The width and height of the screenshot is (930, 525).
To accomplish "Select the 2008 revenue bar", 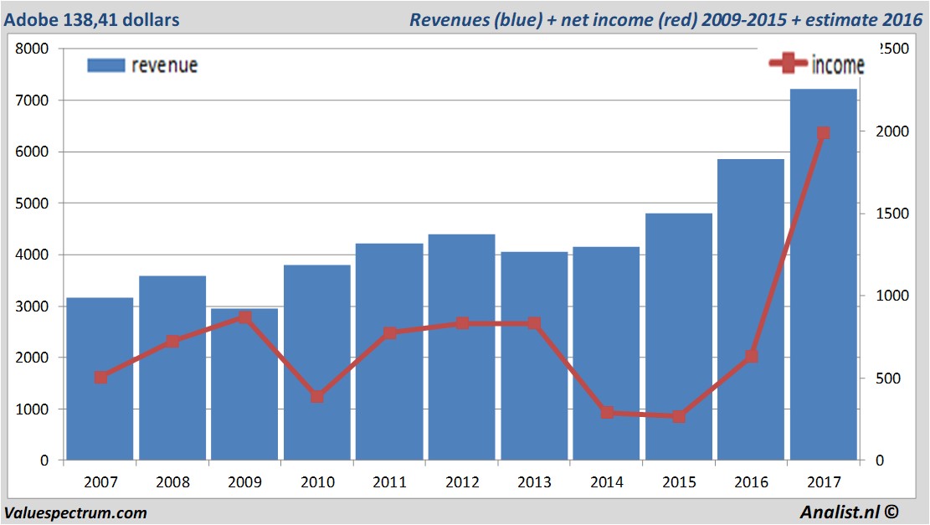I will pos(172,368).
